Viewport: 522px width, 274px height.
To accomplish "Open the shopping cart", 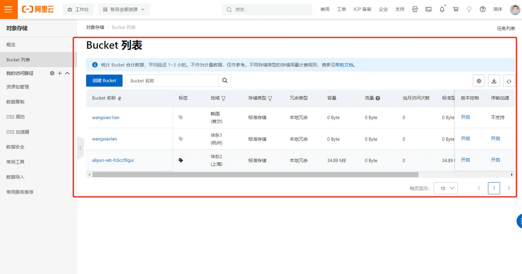I will 456,9.
